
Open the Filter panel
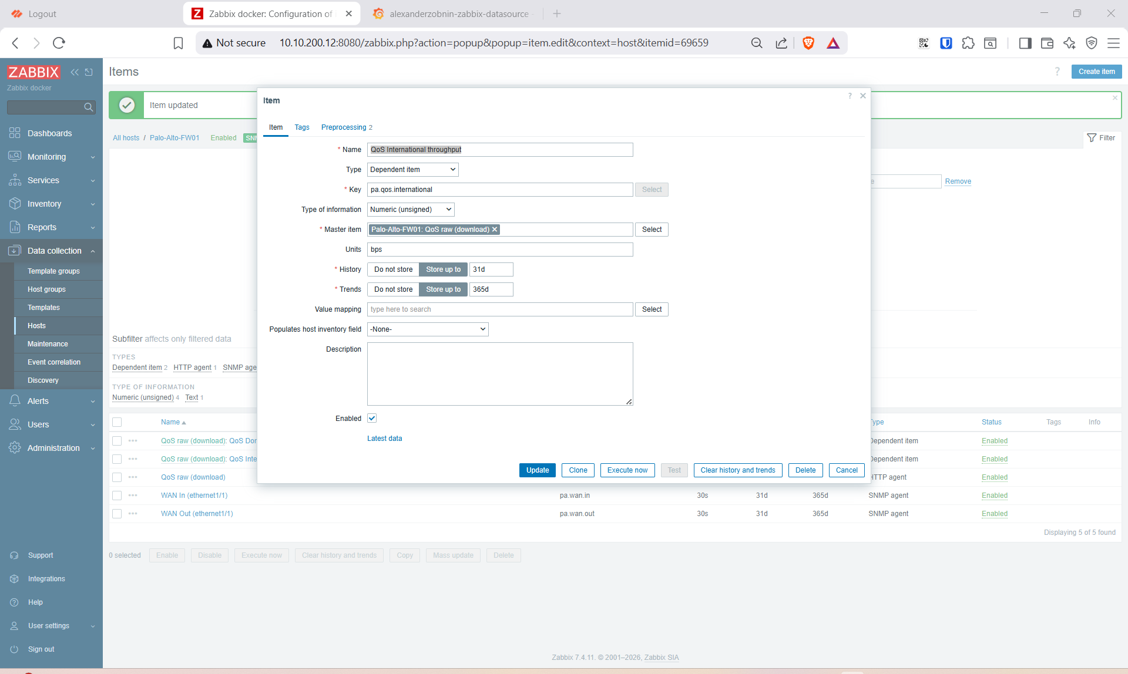coord(1101,138)
